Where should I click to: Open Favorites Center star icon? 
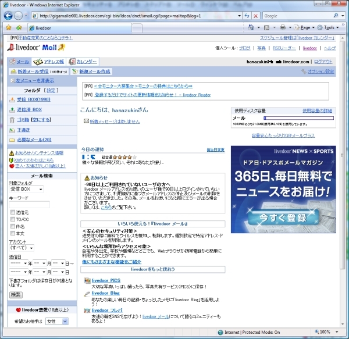pyautogui.click(x=9, y=27)
